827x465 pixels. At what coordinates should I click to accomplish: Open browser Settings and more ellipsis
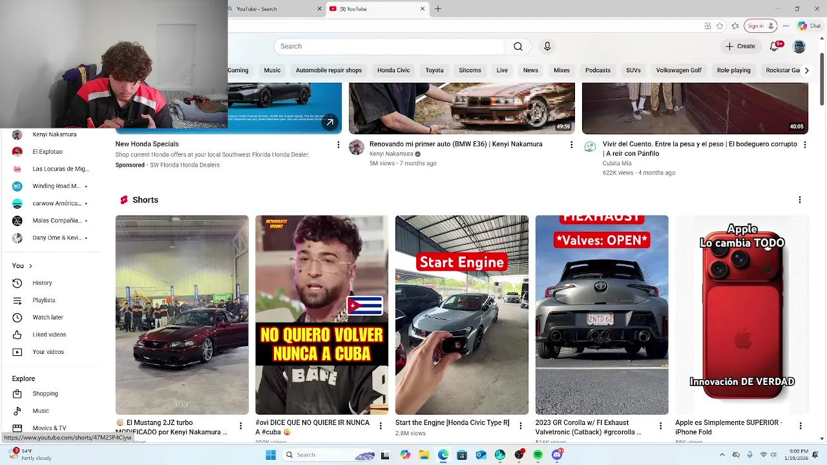(x=786, y=26)
